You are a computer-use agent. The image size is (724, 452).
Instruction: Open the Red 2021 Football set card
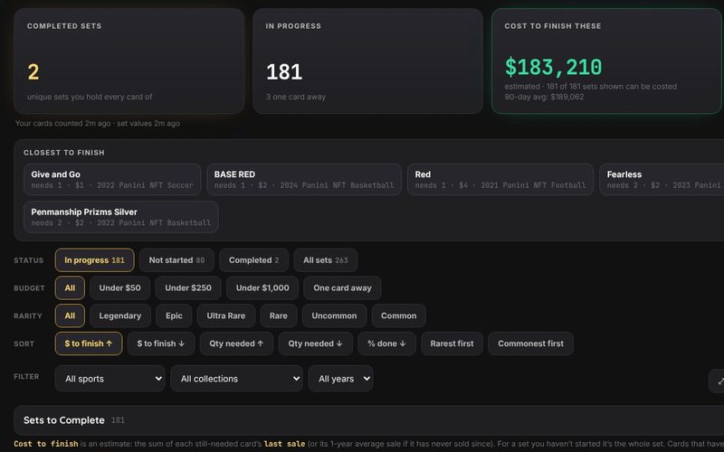point(500,179)
